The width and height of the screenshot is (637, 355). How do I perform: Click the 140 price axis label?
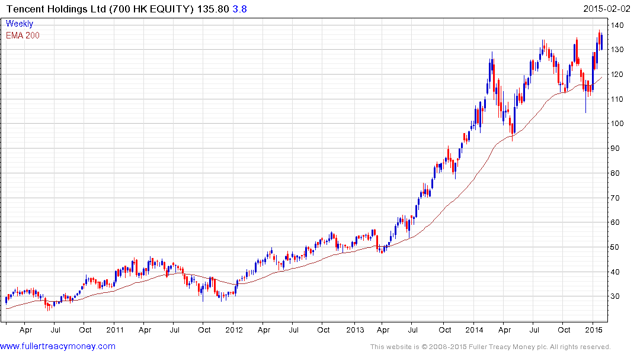[x=617, y=25]
